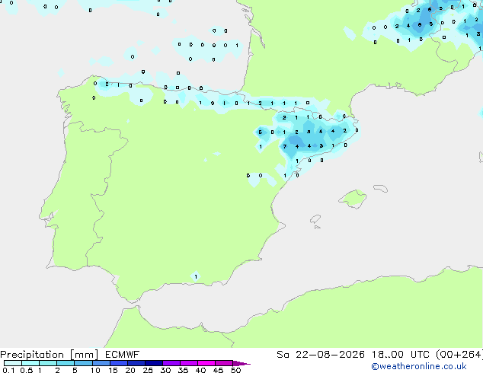The image size is (483, 373).
Task: Click the "ECMWF" model label
Action: pos(123,355)
